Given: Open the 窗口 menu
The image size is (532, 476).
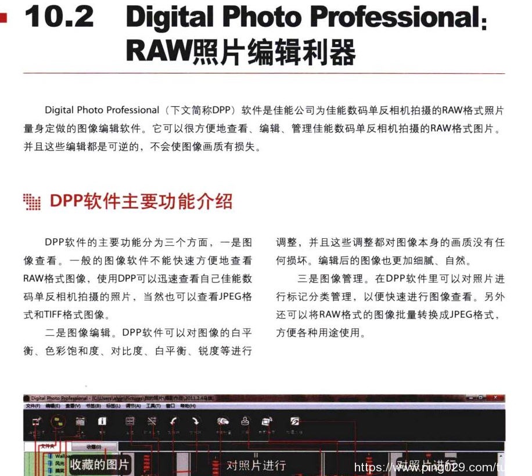Looking at the screenshot, I should [x=170, y=406].
